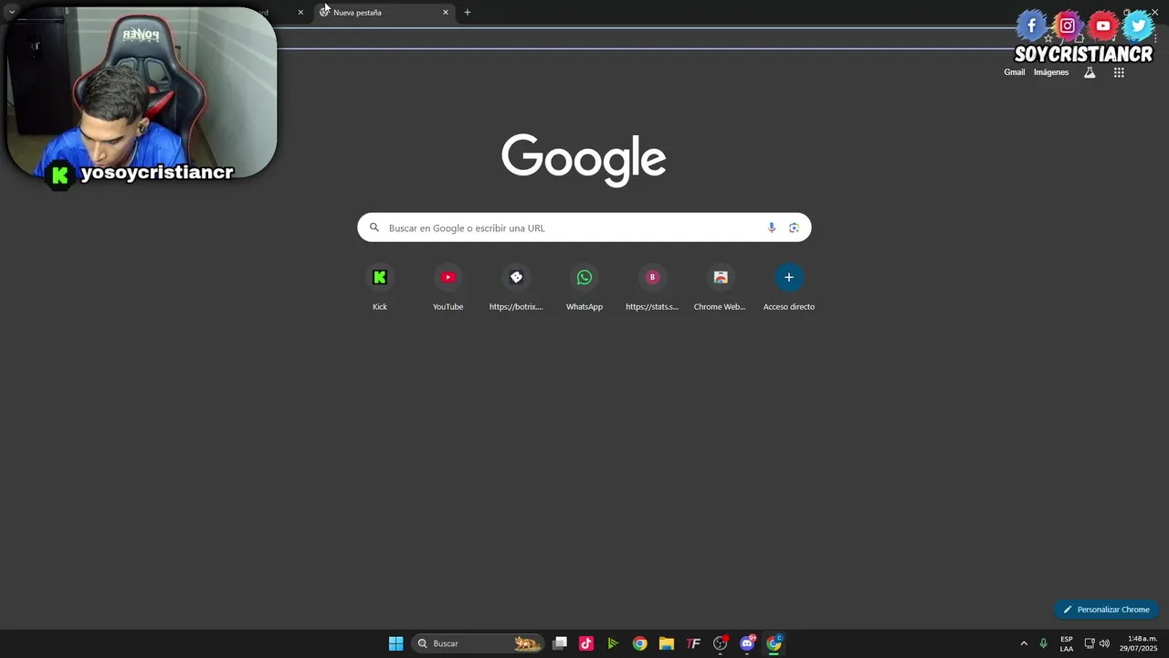This screenshot has width=1169, height=658.
Task: Start voice search with microphone icon
Action: click(772, 228)
